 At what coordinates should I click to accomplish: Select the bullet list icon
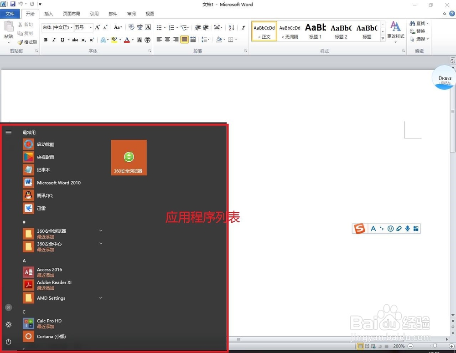158,28
